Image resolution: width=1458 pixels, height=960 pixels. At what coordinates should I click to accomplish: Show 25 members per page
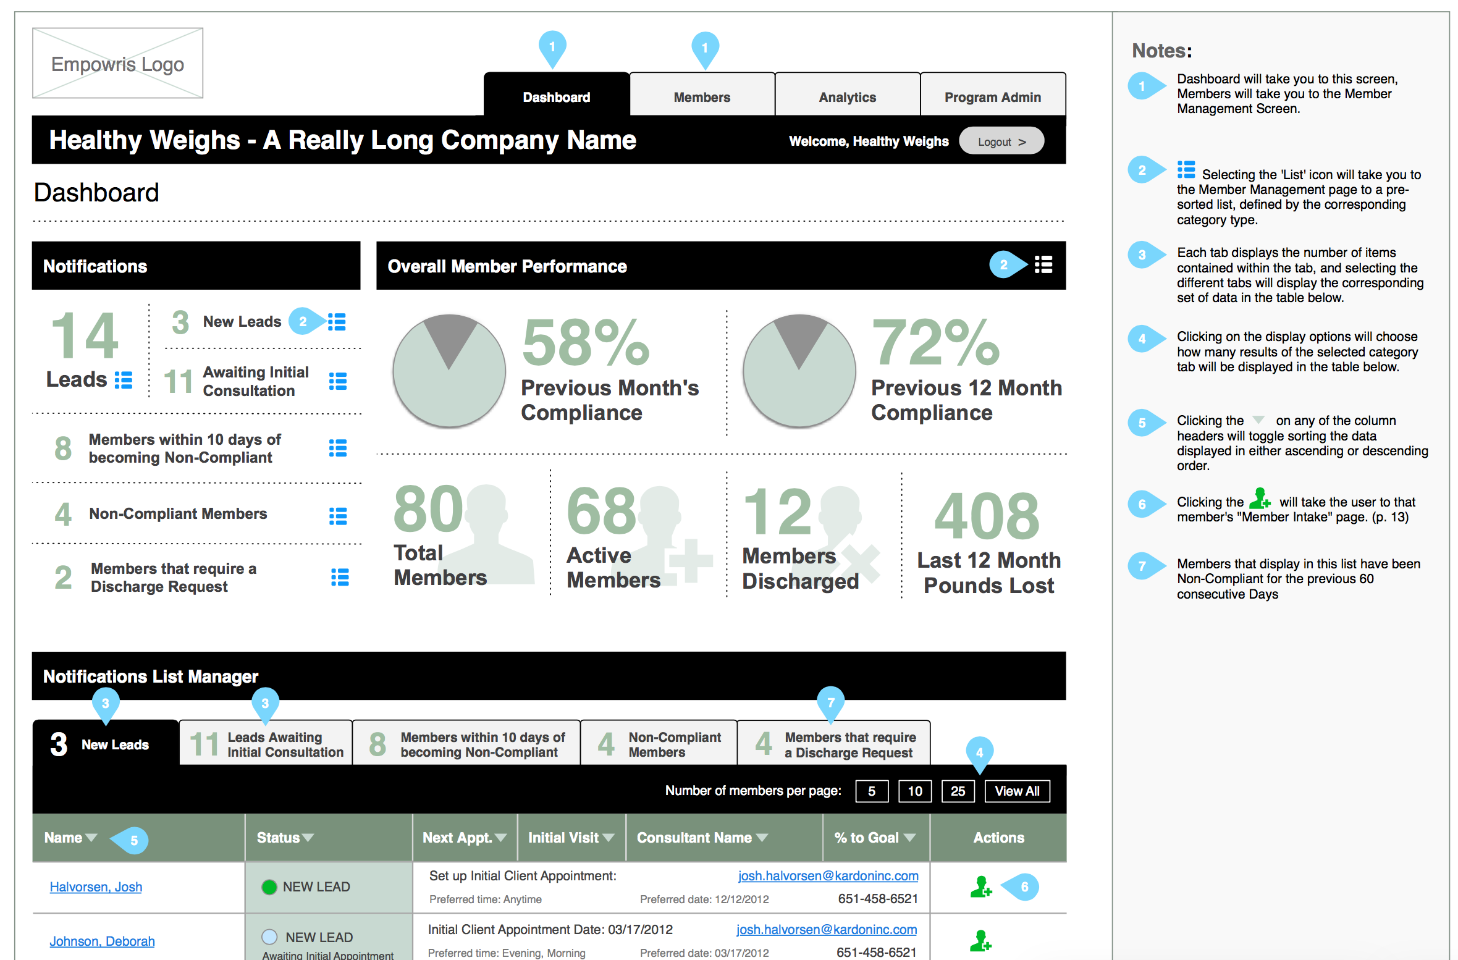click(958, 791)
